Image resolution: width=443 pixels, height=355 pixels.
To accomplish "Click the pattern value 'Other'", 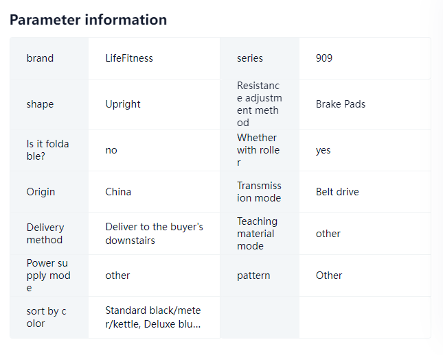I will [x=329, y=276].
